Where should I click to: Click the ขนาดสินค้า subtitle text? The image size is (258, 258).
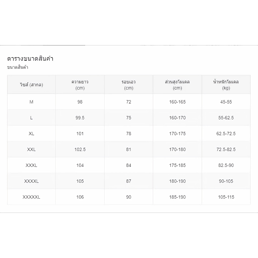pyautogui.click(x=18, y=67)
